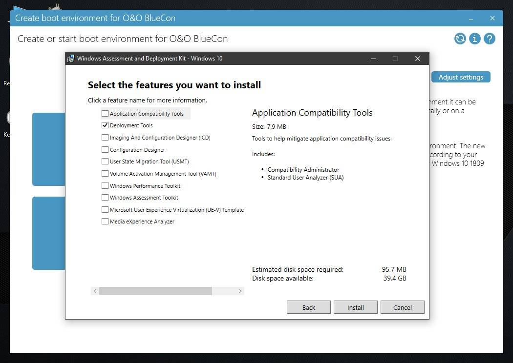Image resolution: width=513 pixels, height=363 pixels.
Task: Cancel the ADK setup
Action: point(403,307)
